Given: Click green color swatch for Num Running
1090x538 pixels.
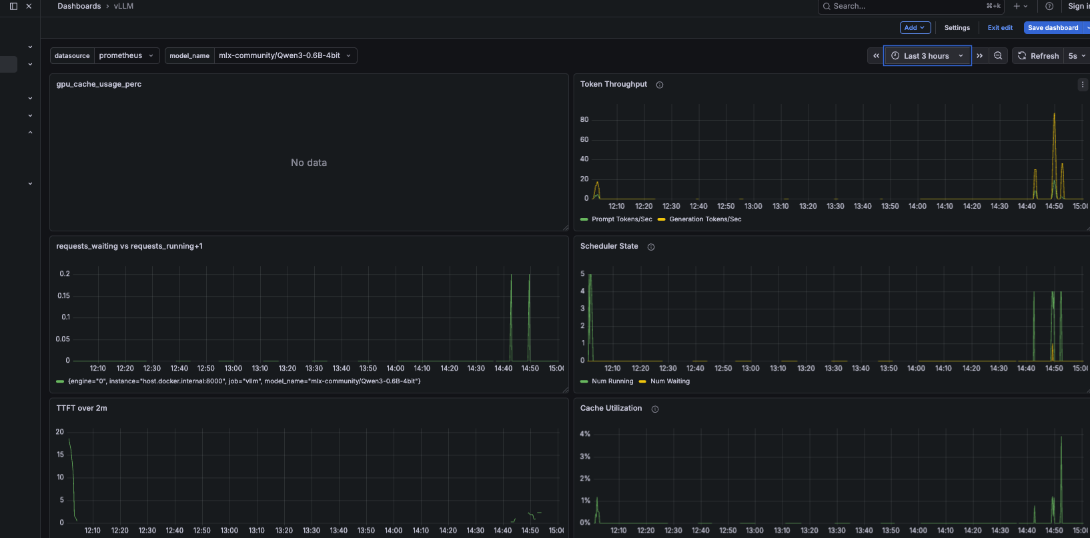Looking at the screenshot, I should pos(584,381).
